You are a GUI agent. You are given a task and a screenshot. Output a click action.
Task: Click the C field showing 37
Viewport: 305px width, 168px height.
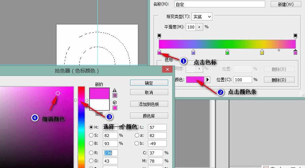point(155,153)
